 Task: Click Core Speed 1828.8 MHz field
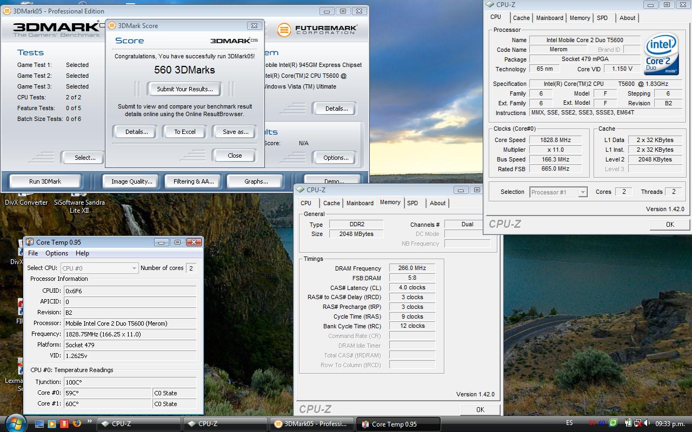555,140
